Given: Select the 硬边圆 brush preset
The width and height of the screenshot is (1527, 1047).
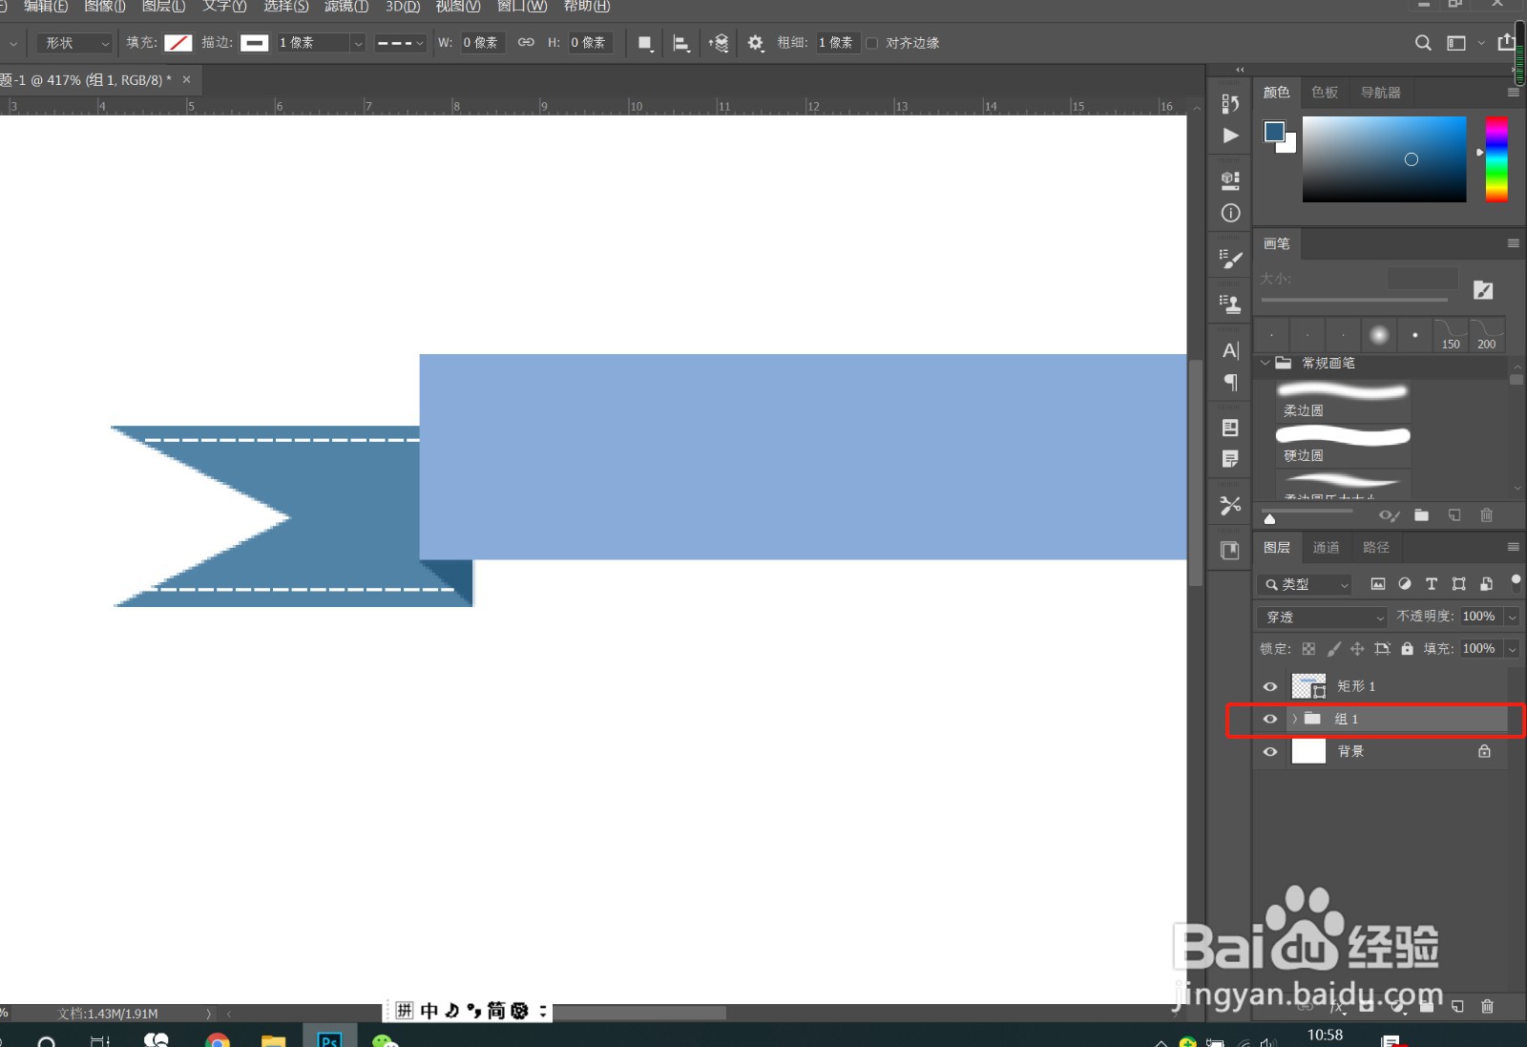Looking at the screenshot, I should (1343, 445).
